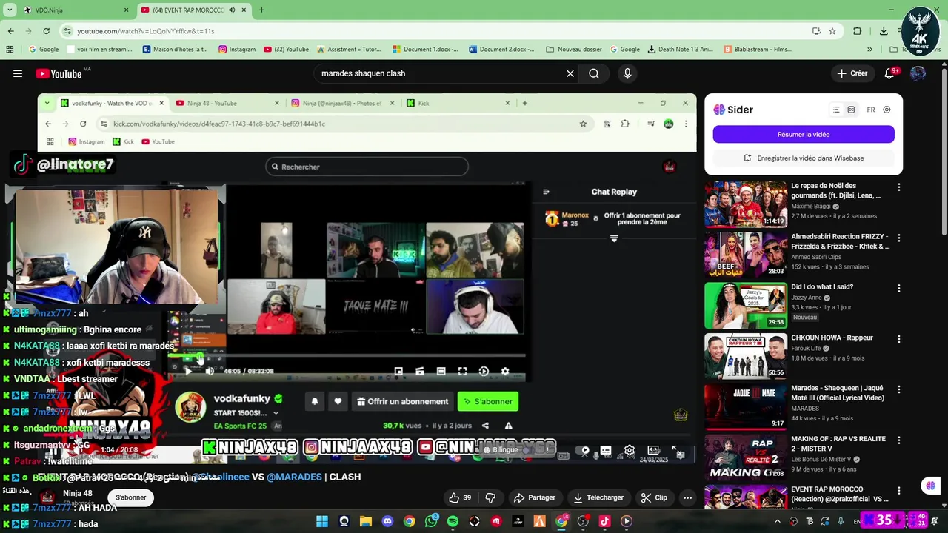Reload the current page

tap(46, 31)
